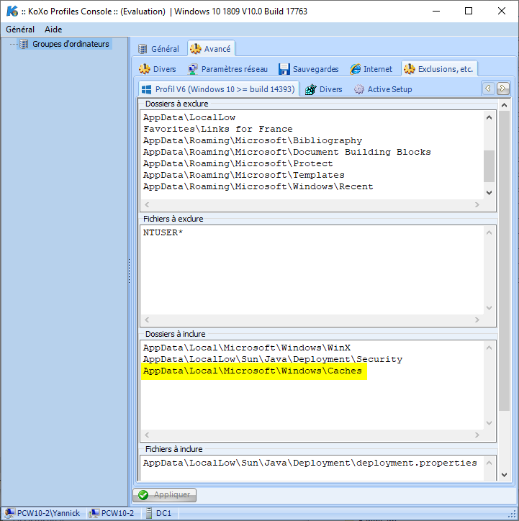Screen dimensions: 519x521
Task: Click the user computer icon beside PCW10-2\Yannick
Action: pos(9,513)
